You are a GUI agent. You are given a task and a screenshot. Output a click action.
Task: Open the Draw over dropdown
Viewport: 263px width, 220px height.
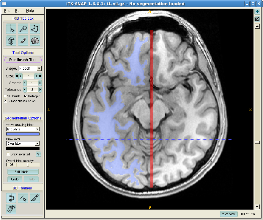click(23, 143)
